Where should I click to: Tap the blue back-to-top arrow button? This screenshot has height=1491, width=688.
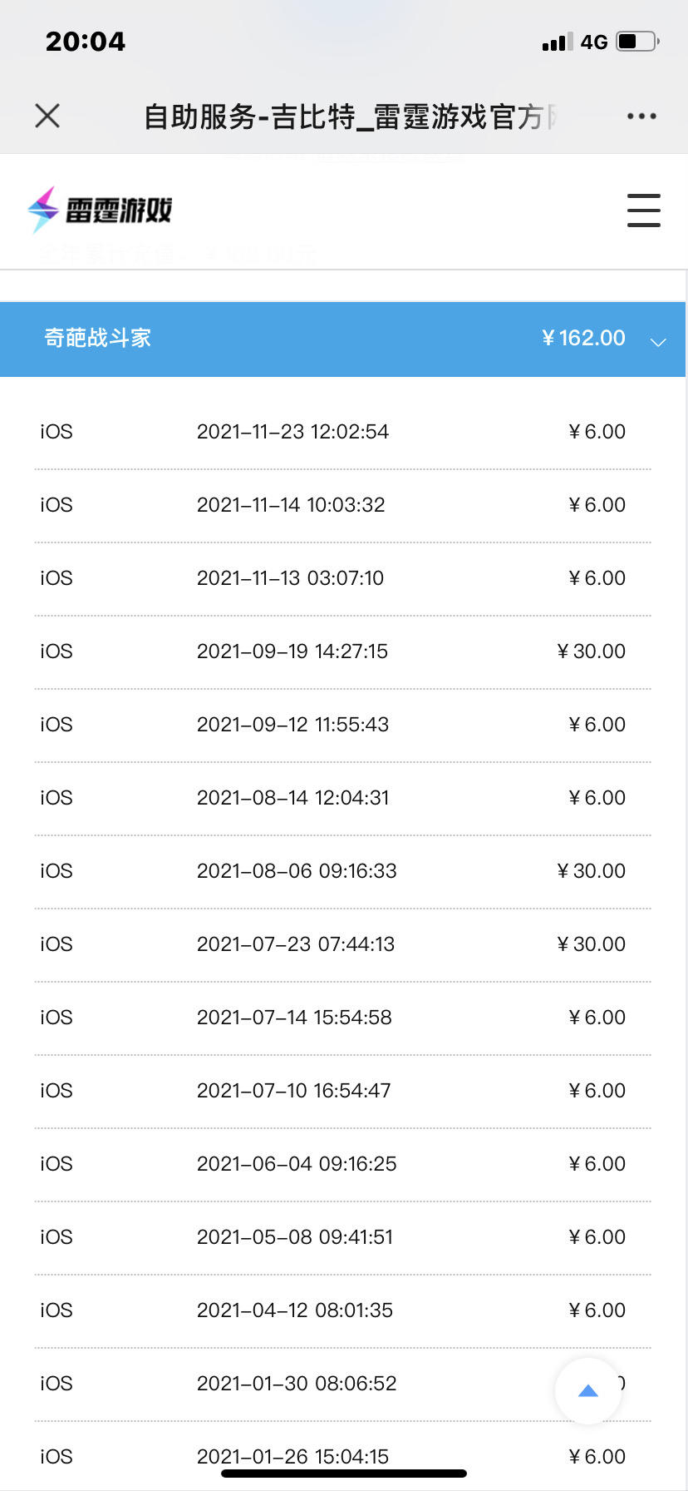(588, 1390)
